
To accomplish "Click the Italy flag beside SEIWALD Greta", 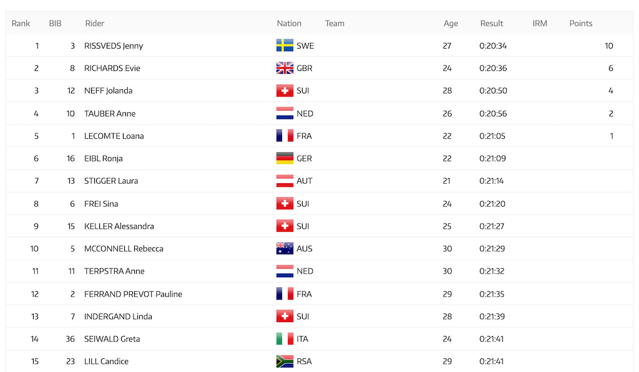I will pyautogui.click(x=285, y=338).
